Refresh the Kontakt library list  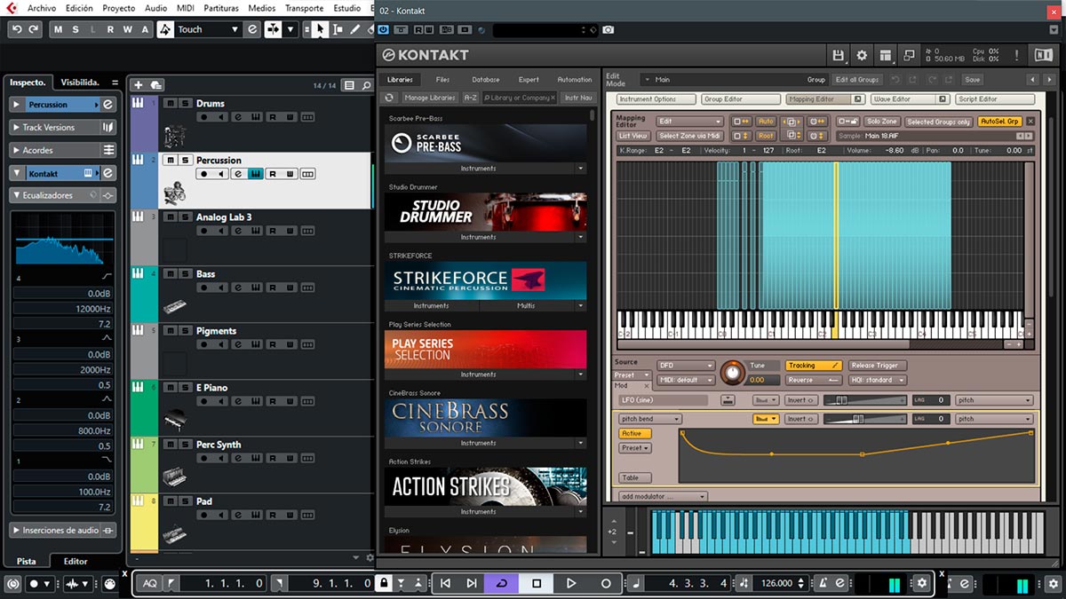point(388,98)
